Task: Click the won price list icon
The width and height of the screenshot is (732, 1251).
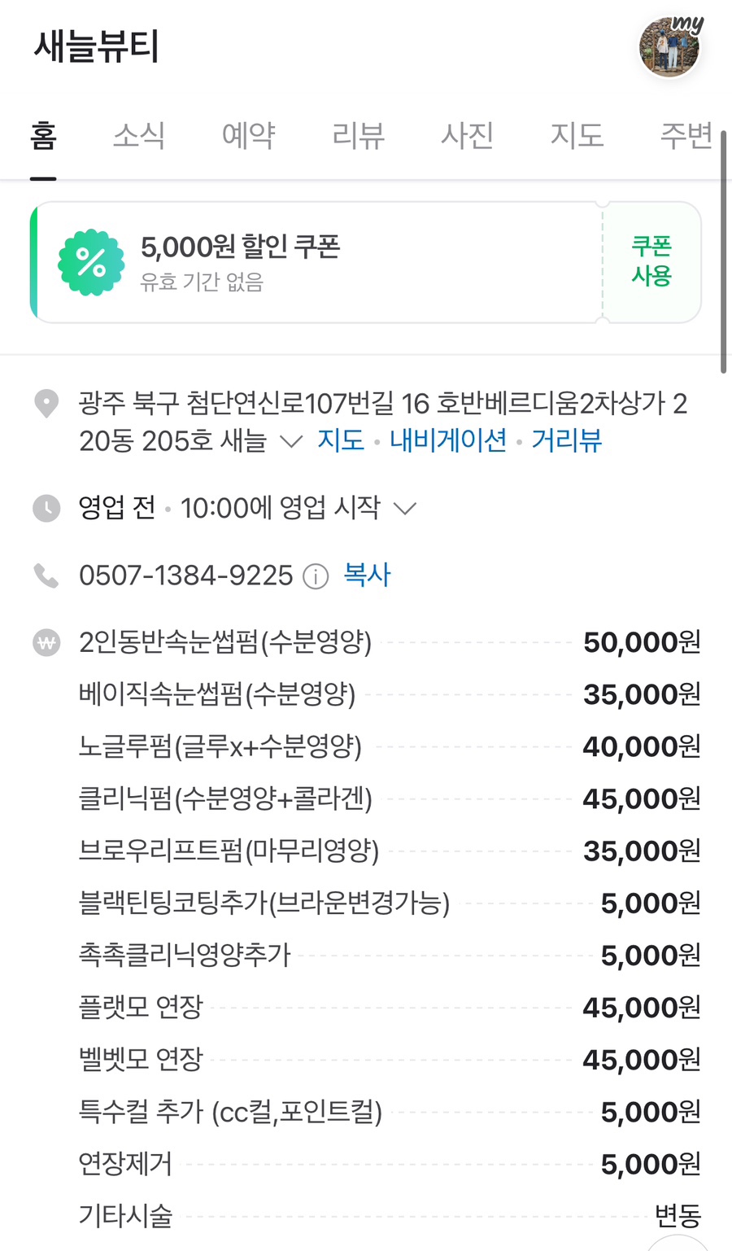Action: [46, 643]
